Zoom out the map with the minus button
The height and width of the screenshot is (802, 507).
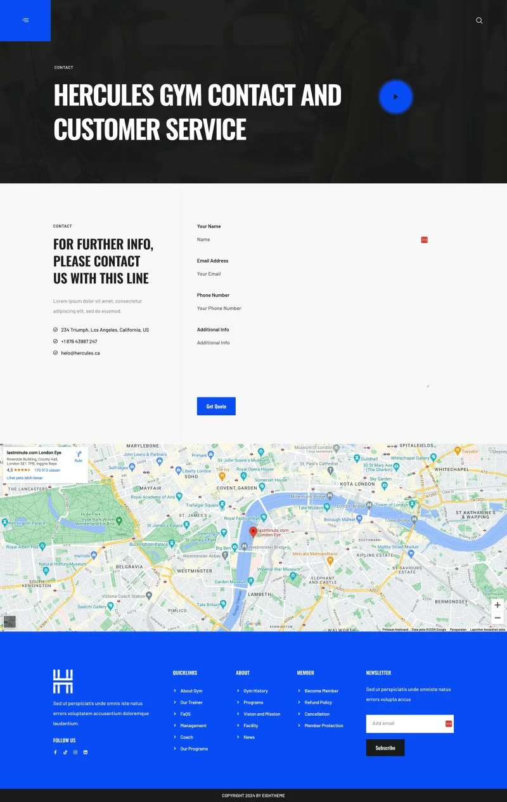(497, 618)
